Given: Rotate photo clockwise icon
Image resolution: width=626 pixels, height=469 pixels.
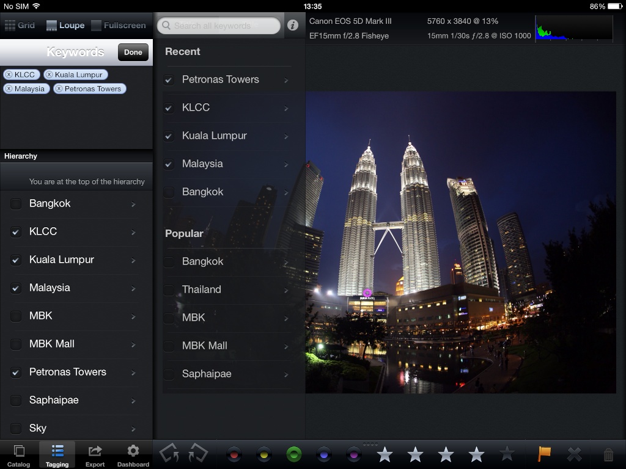Looking at the screenshot, I should click(199, 454).
